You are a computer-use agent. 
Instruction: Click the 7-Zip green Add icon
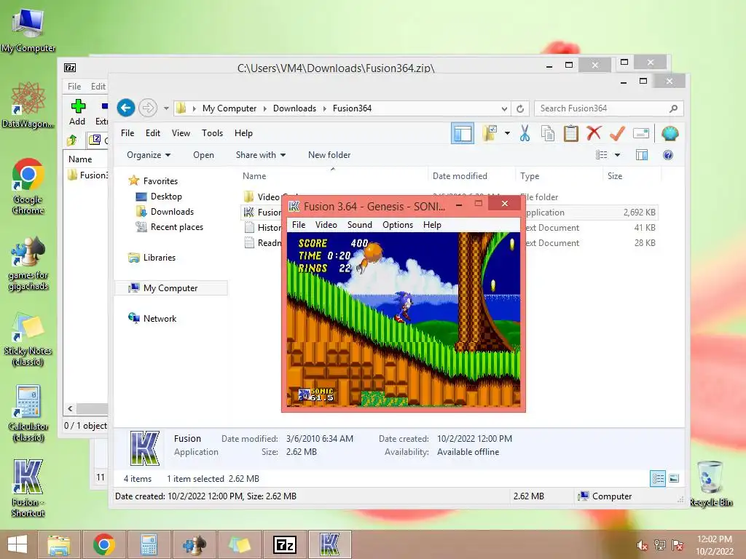click(x=77, y=106)
